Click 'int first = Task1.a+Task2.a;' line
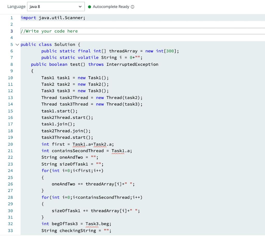Viewport: 265px width, 236px height. point(78,144)
